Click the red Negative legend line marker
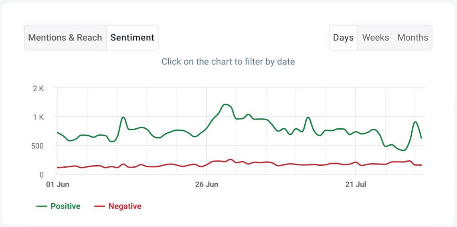 (99, 206)
